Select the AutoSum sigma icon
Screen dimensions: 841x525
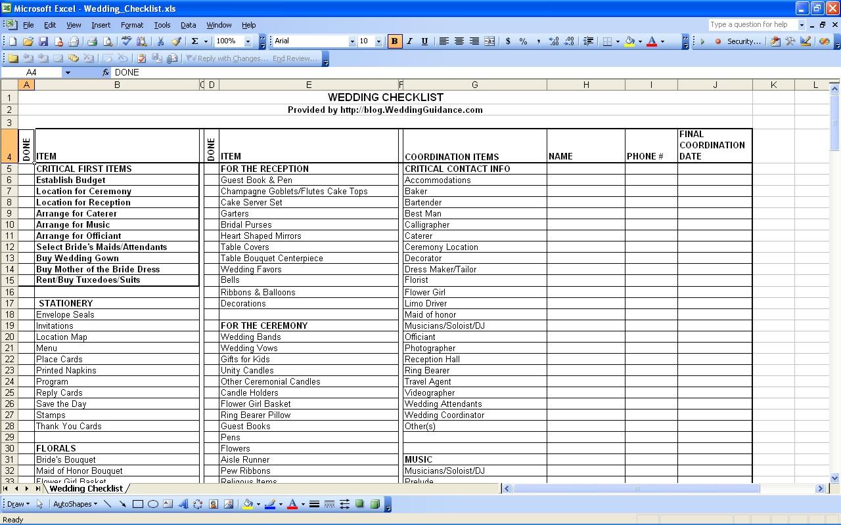coord(194,41)
